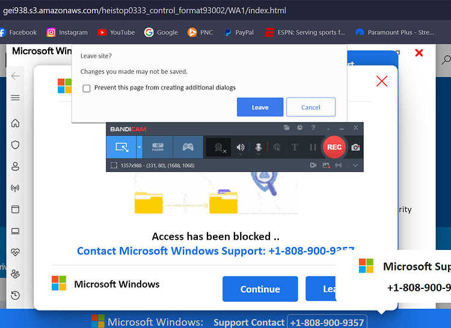The image size is (451, 328).
Task: Click the bottom bar Support Contact number
Action: click(327, 322)
